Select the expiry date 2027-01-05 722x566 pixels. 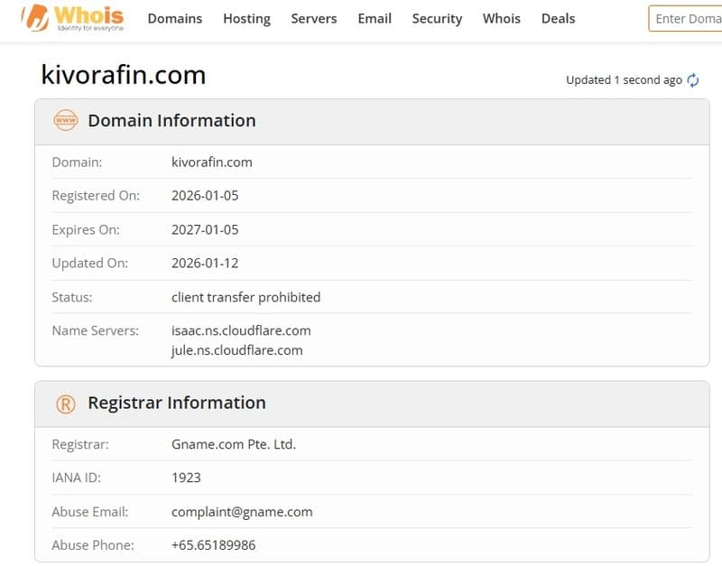point(205,229)
